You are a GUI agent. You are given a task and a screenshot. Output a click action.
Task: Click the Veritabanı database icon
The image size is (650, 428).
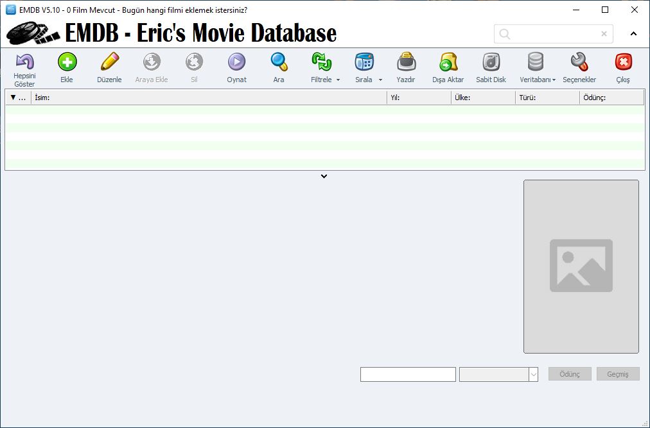point(535,62)
